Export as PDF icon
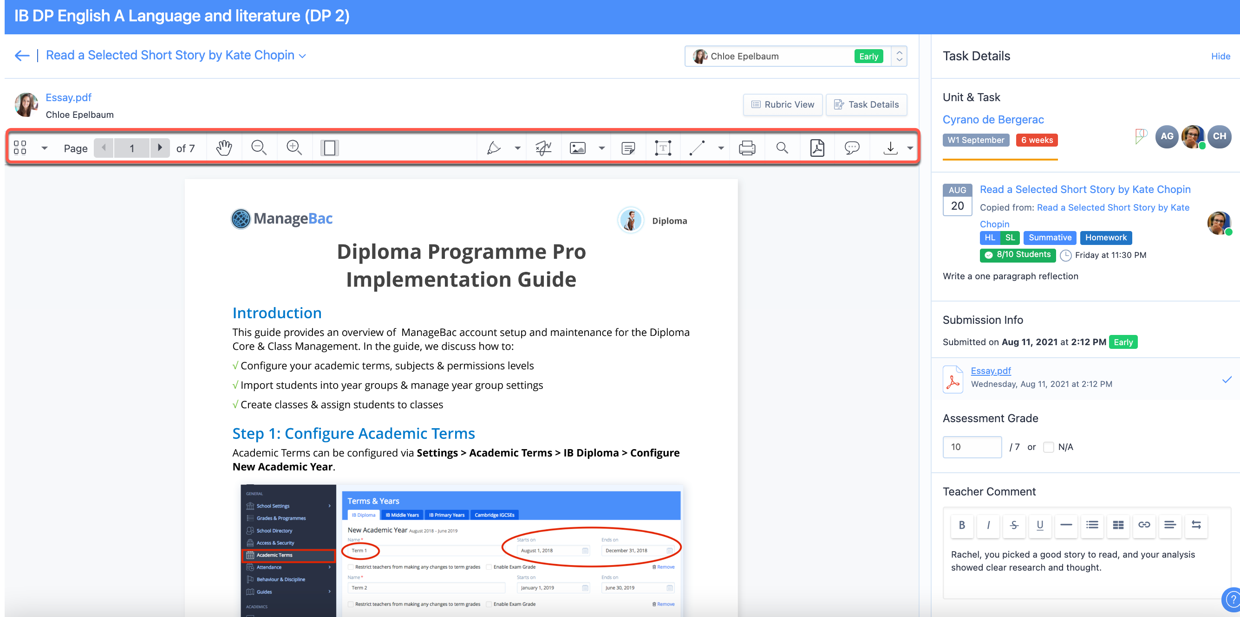This screenshot has width=1240, height=617. [817, 148]
